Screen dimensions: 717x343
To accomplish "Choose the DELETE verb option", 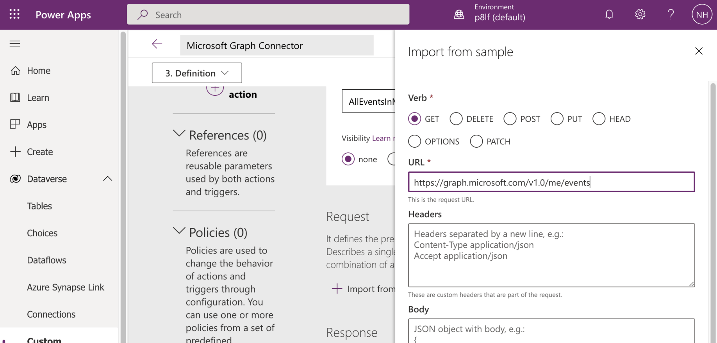I will (x=456, y=119).
